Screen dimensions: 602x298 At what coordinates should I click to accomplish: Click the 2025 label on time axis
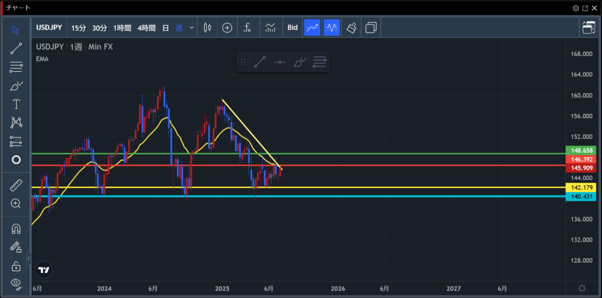222,289
